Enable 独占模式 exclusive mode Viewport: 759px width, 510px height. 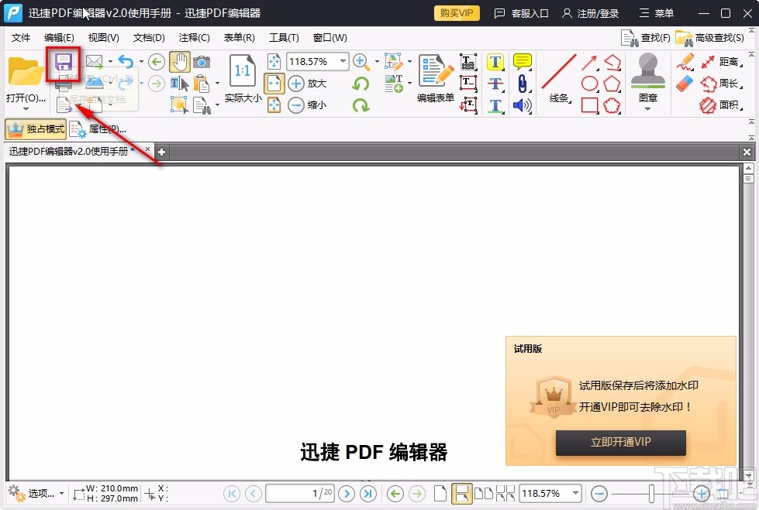tap(36, 128)
